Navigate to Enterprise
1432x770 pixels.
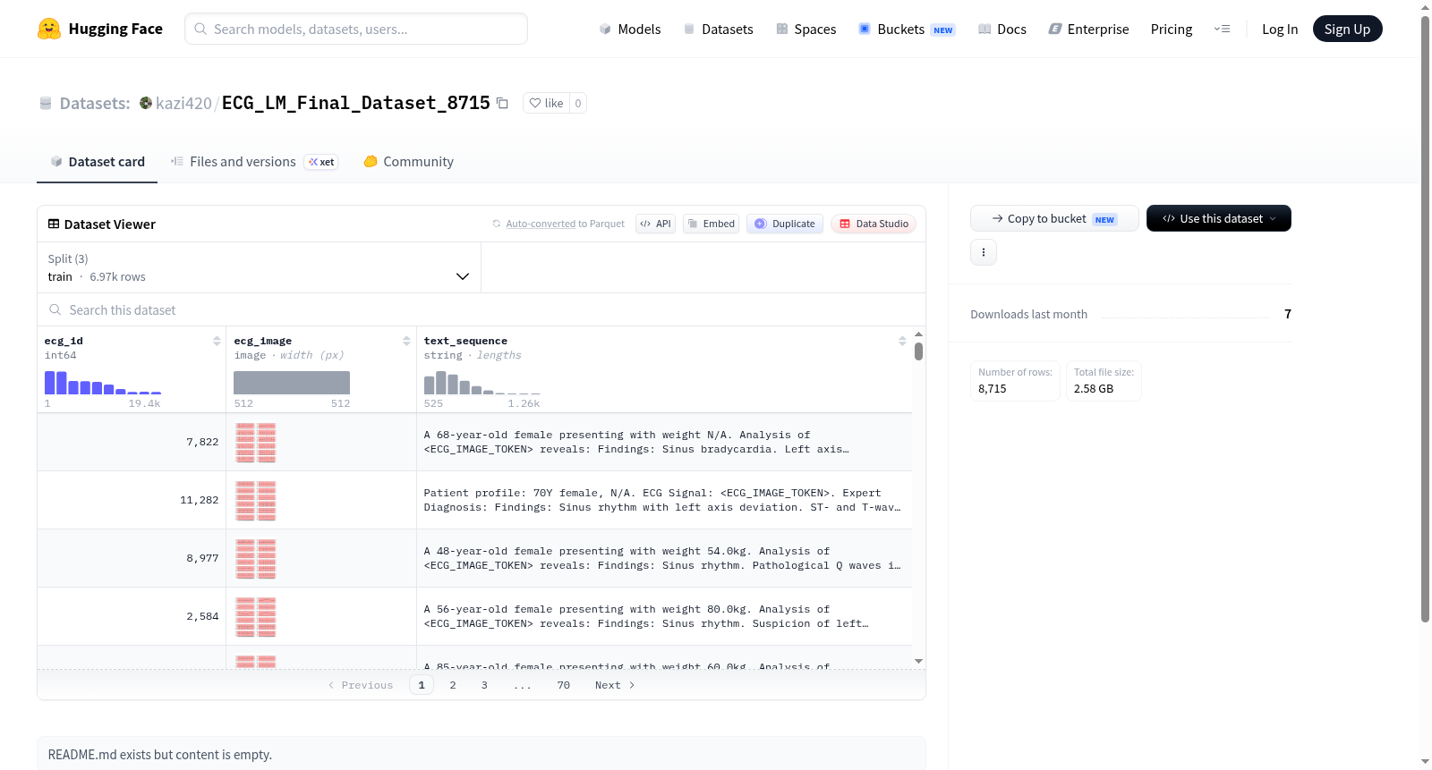click(1088, 30)
